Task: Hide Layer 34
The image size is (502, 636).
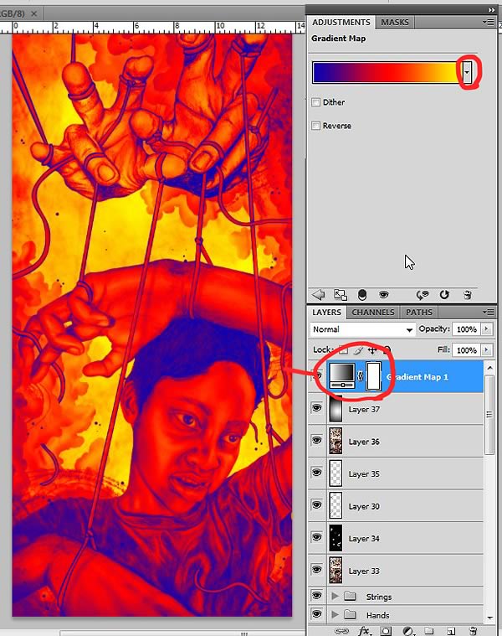Action: [316, 537]
